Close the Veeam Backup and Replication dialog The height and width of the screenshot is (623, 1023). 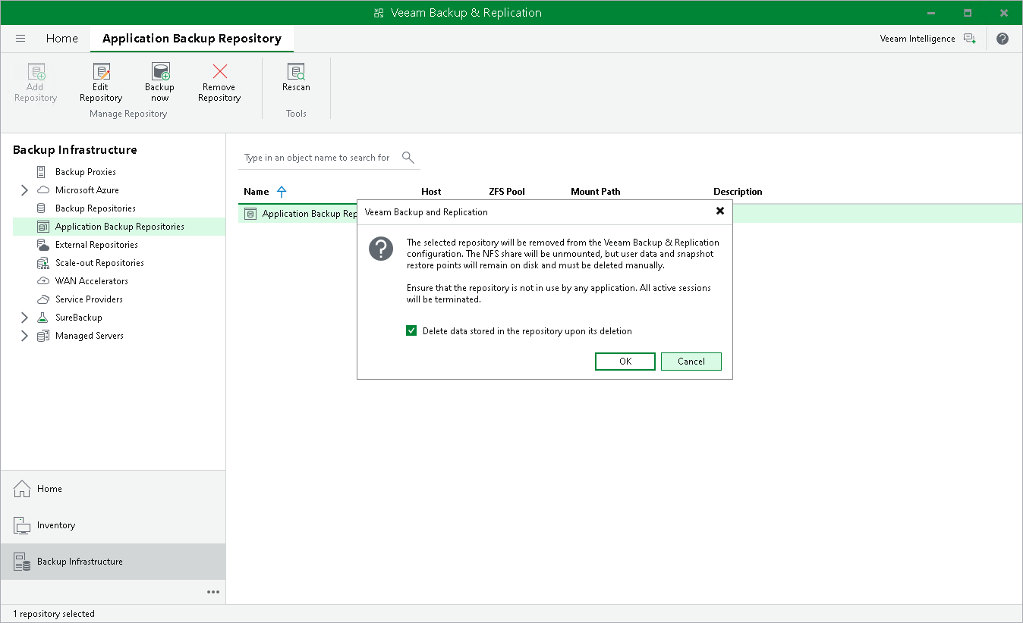[720, 211]
